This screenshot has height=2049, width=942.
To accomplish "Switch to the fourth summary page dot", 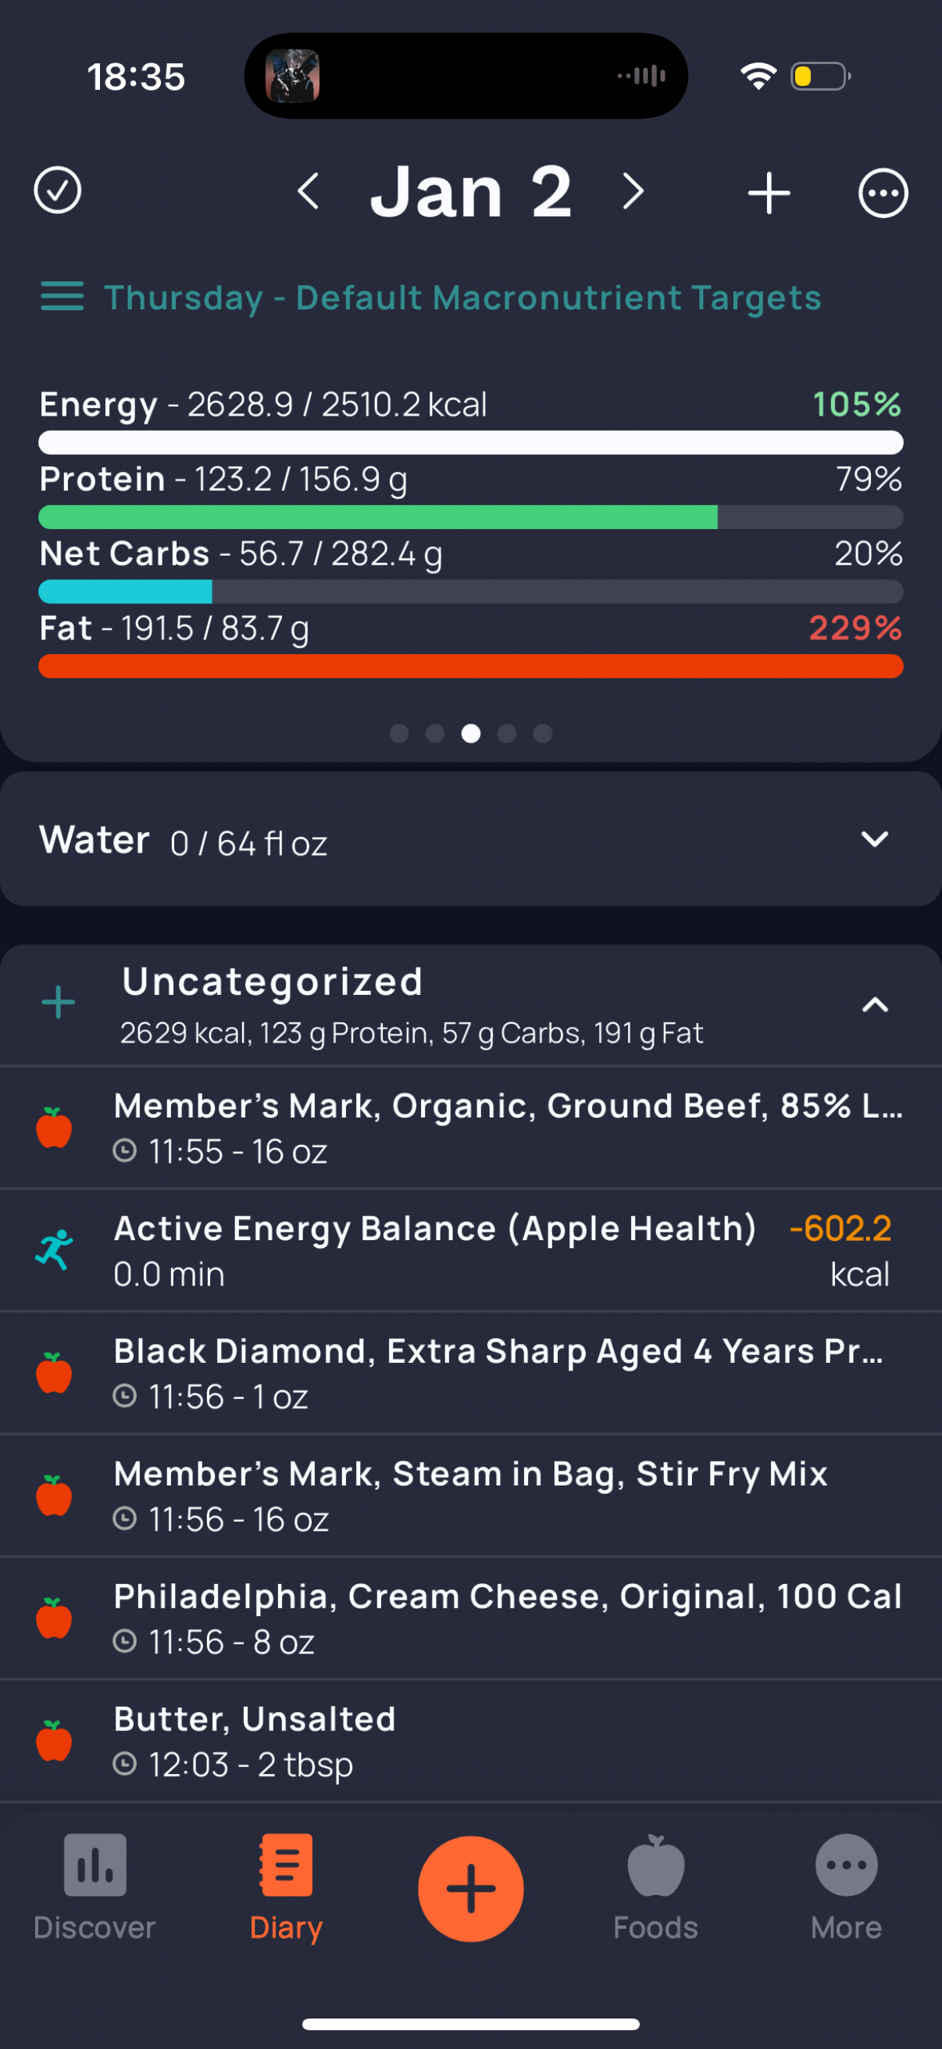I will (507, 733).
